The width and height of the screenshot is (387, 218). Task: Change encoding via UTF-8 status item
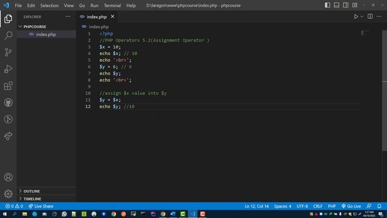302,206
